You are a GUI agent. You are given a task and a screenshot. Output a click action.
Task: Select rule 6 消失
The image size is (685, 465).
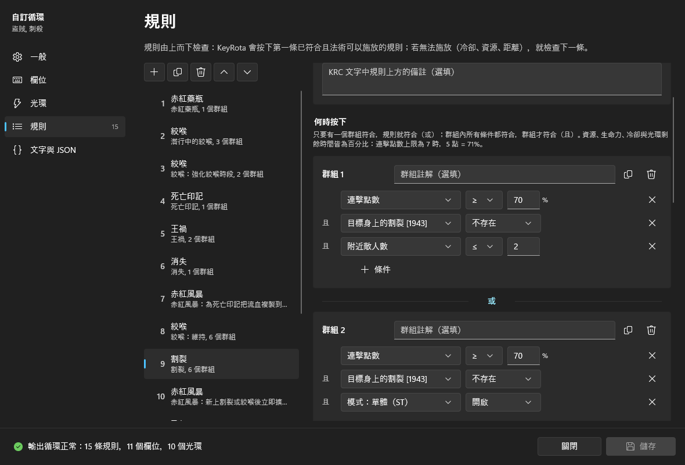tap(222, 266)
